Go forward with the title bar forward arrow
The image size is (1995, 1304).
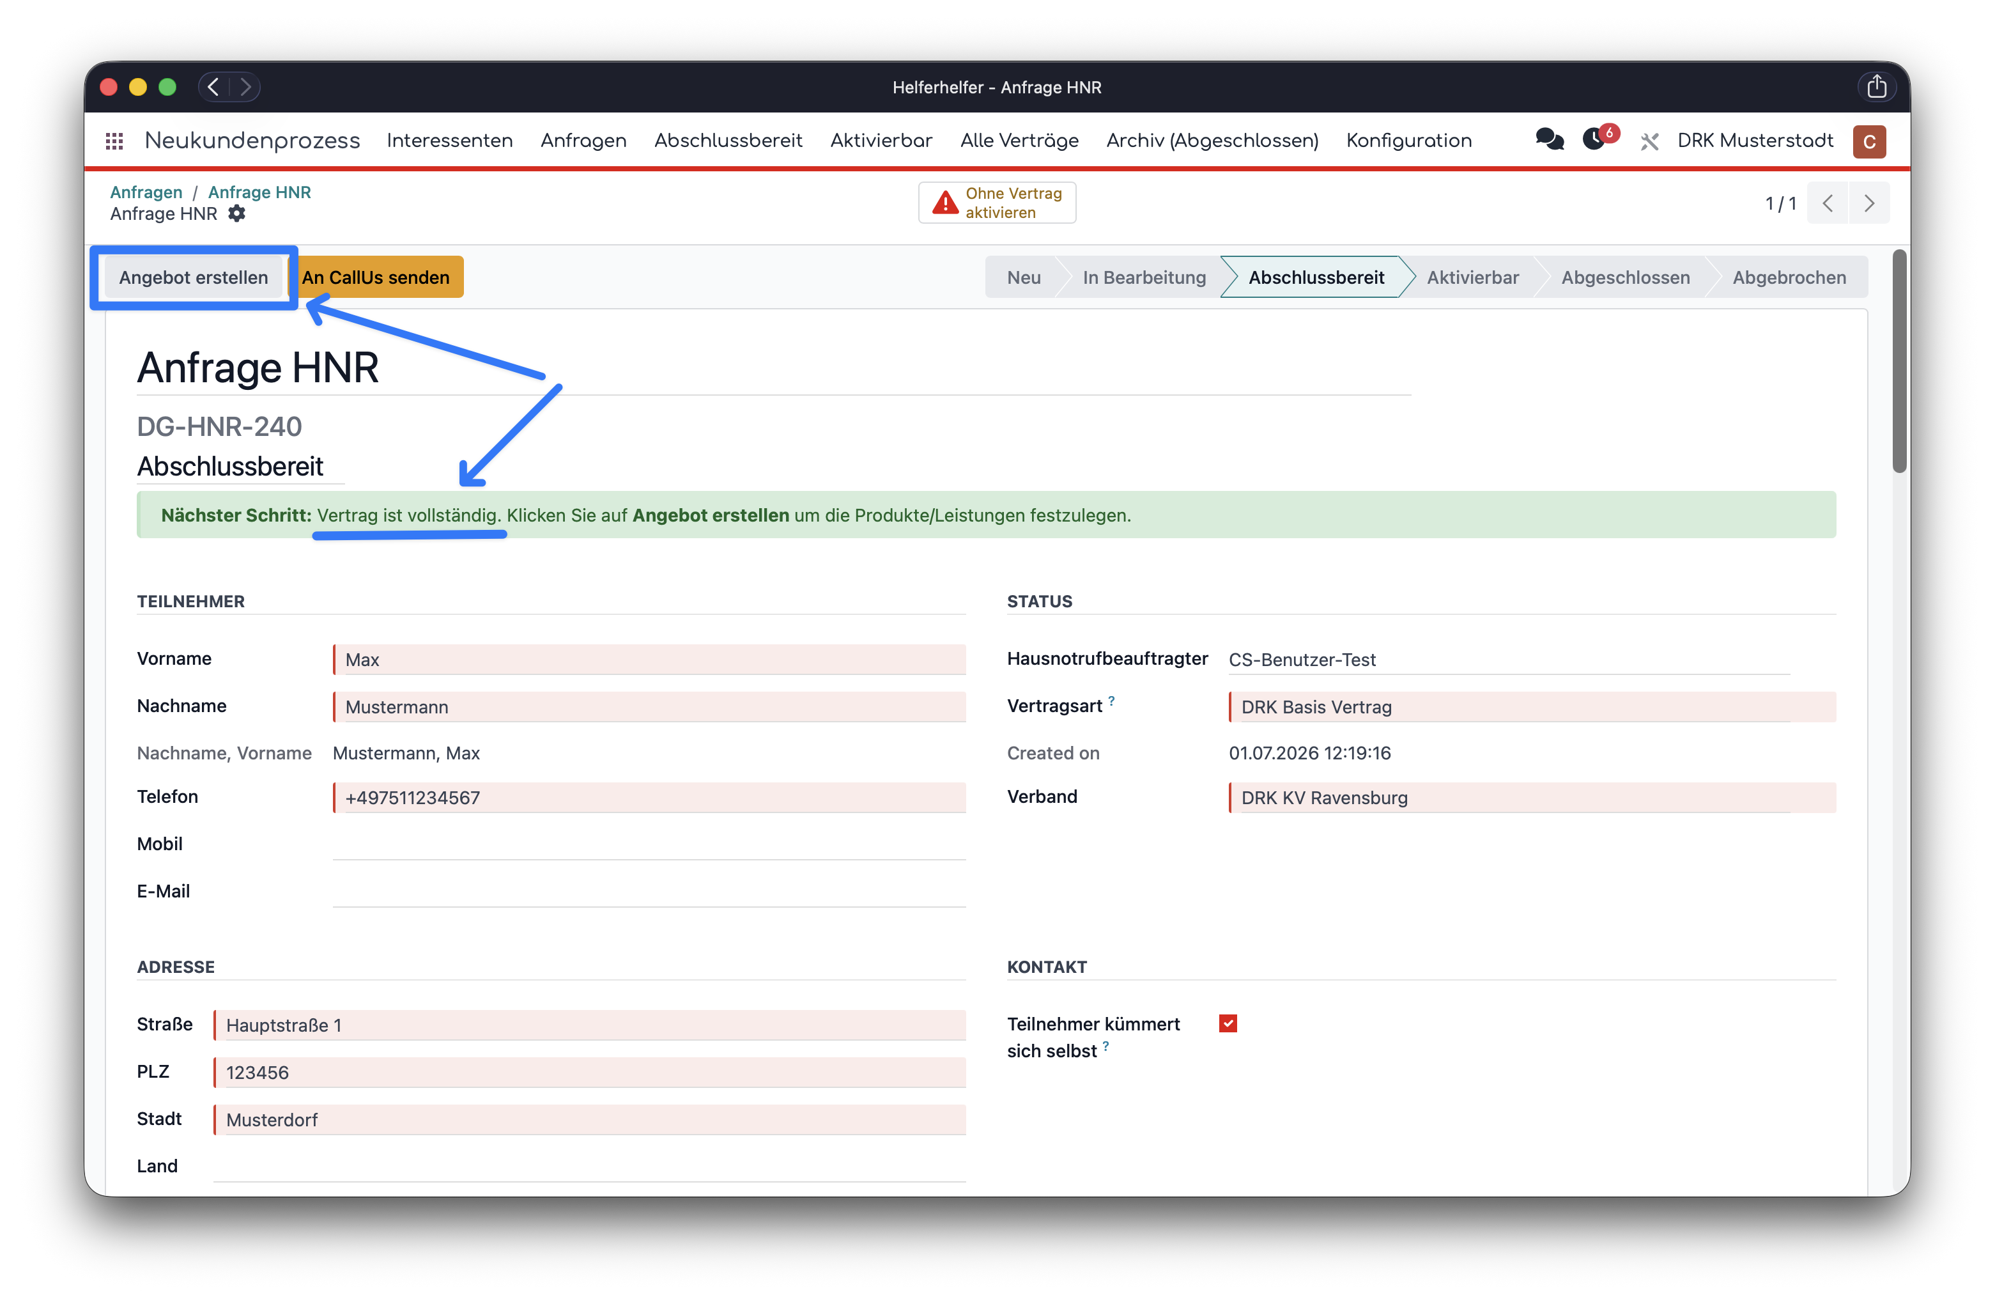pos(245,86)
